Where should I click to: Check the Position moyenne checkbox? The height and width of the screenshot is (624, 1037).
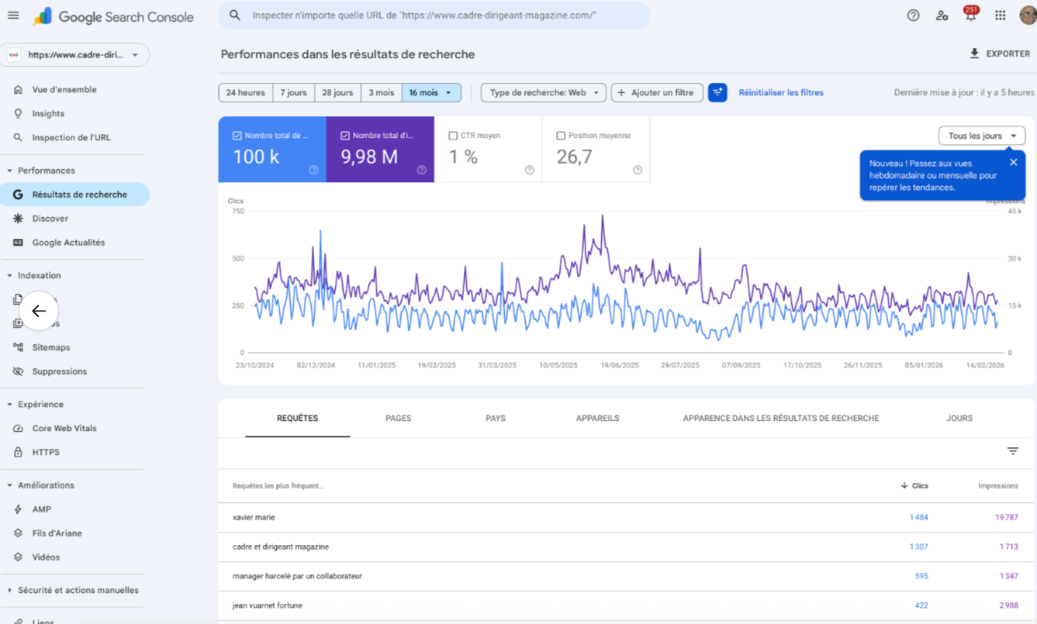(x=561, y=136)
